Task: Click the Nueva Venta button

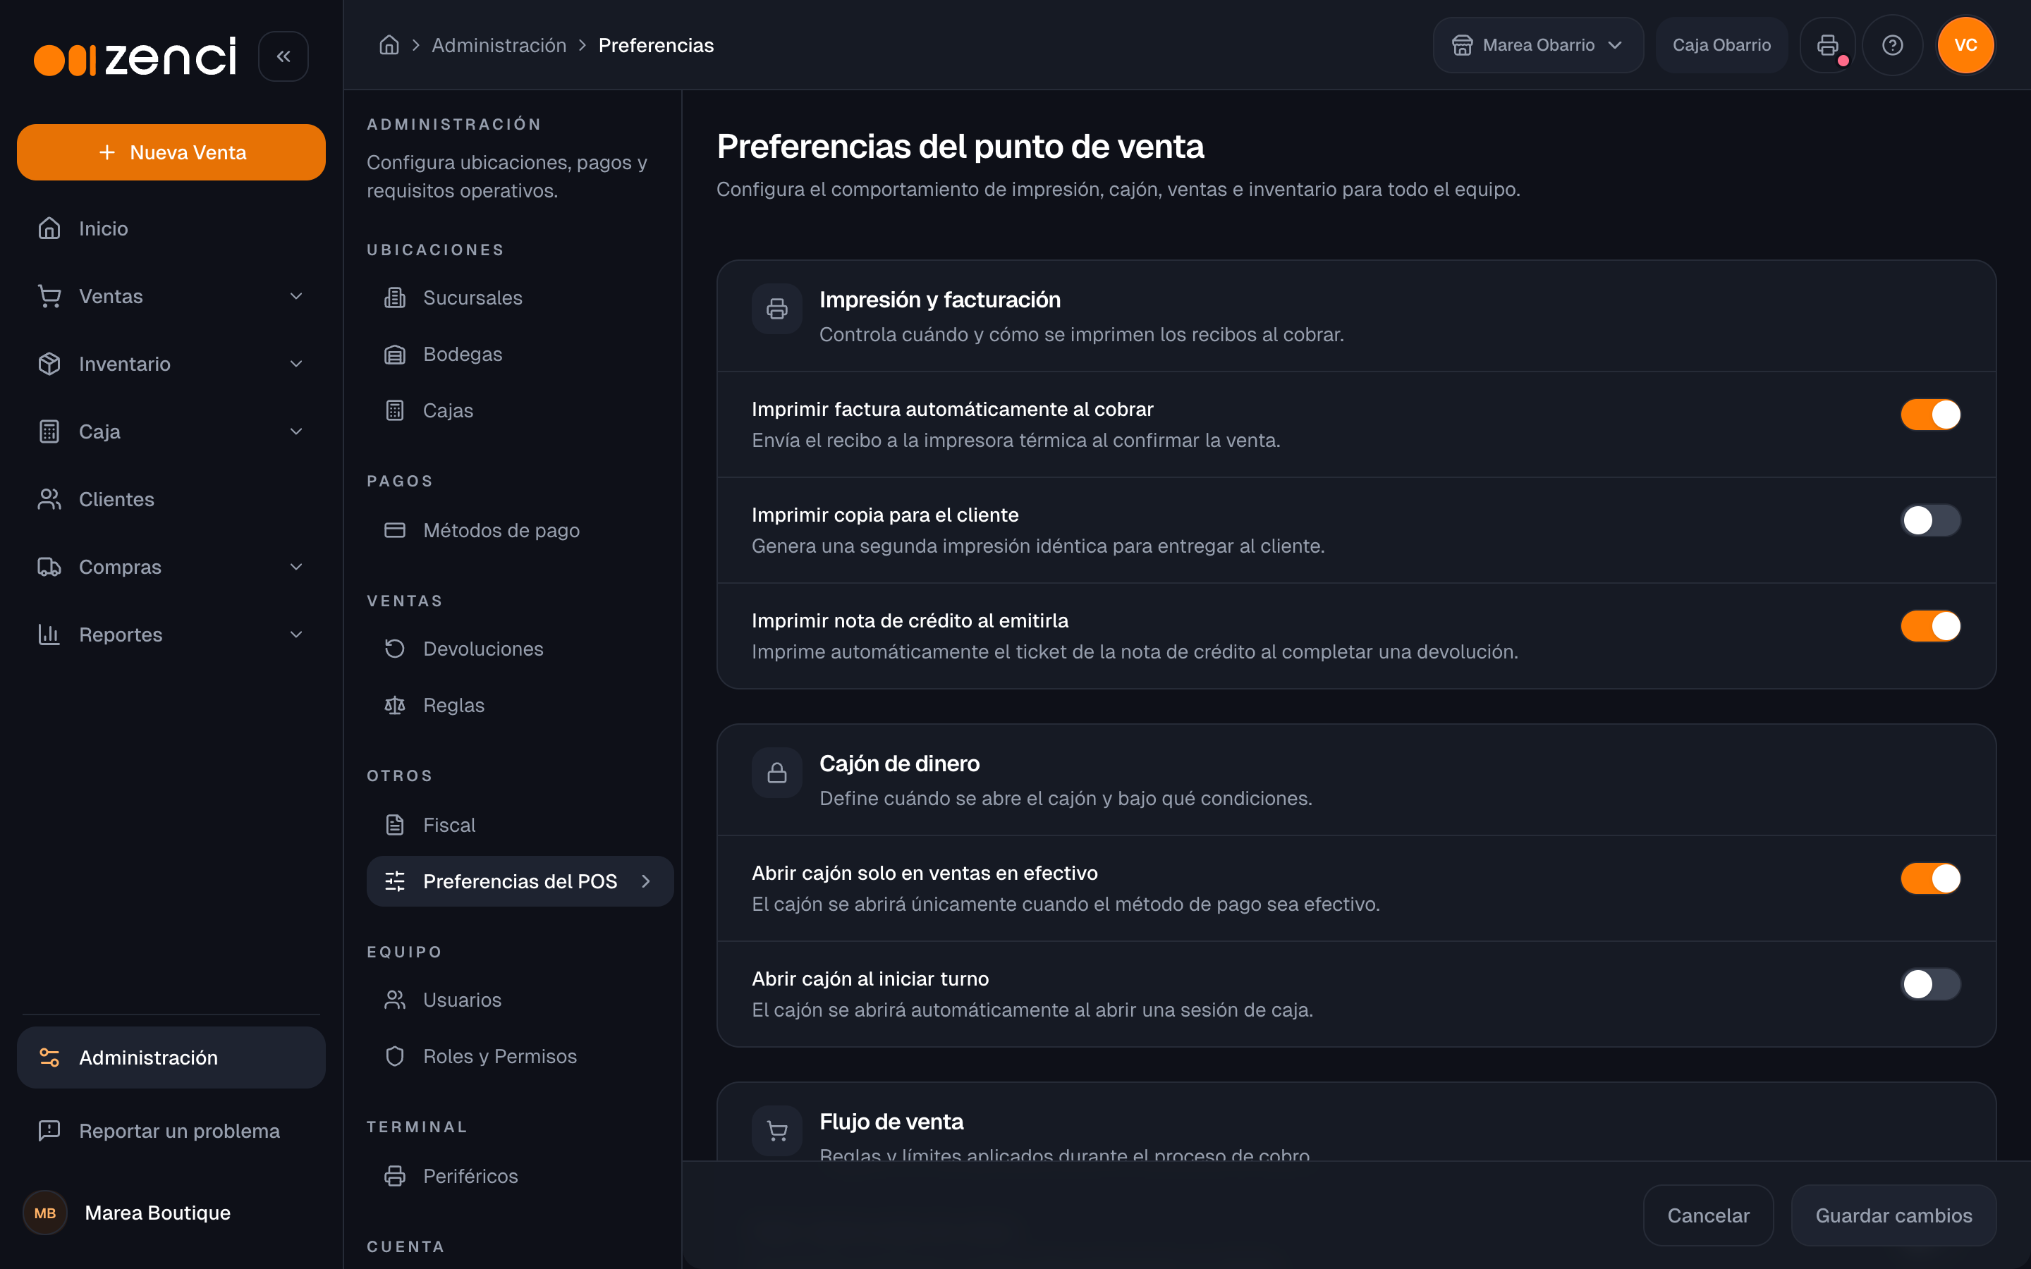Action: click(171, 153)
